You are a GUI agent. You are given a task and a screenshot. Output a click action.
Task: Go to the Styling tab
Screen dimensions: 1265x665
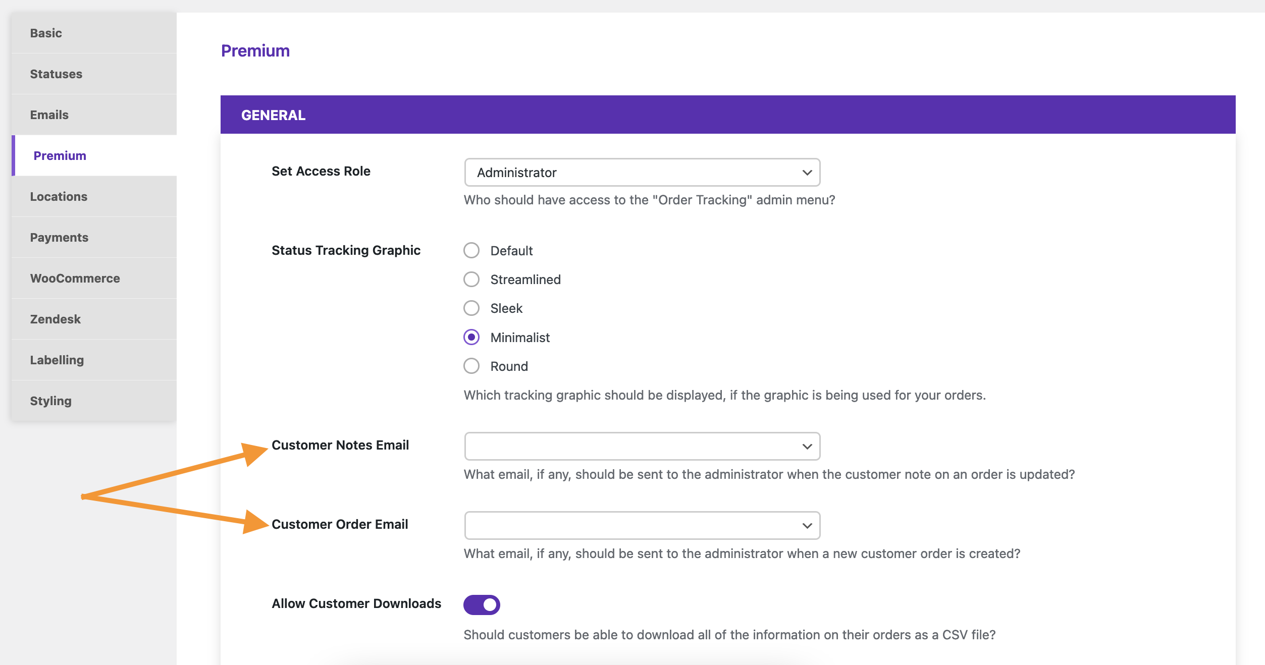94,401
